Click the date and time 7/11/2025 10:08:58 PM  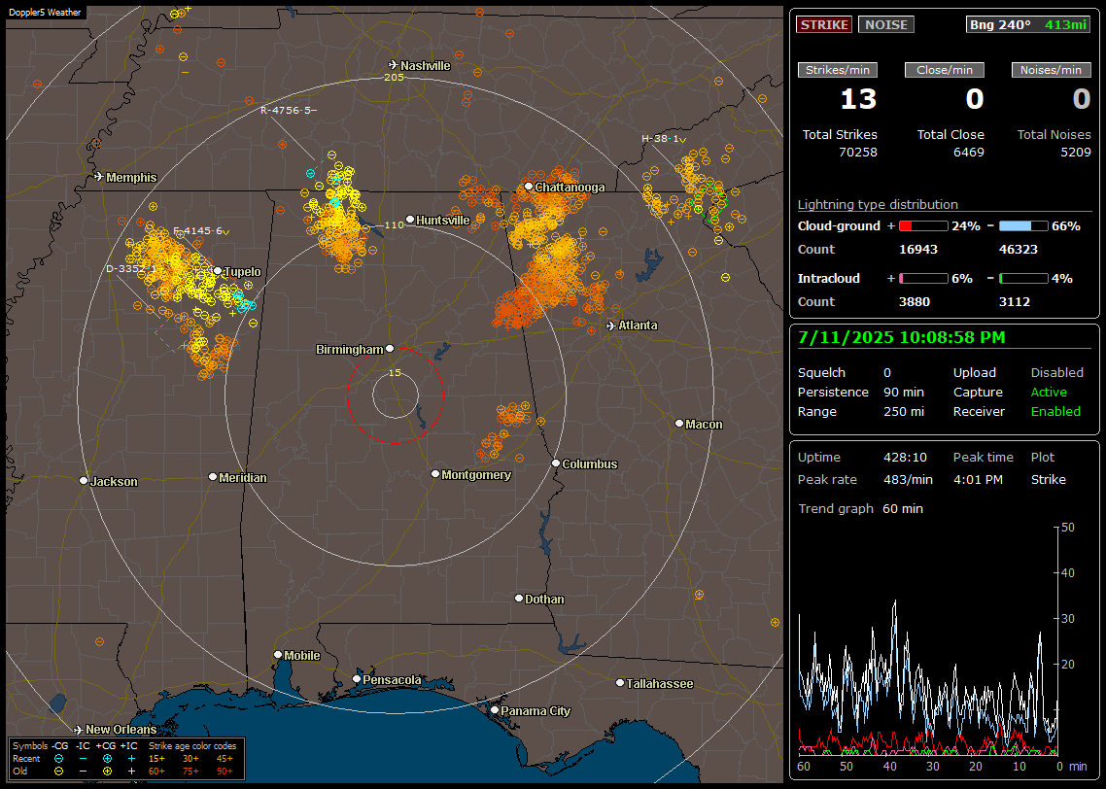[x=902, y=337]
